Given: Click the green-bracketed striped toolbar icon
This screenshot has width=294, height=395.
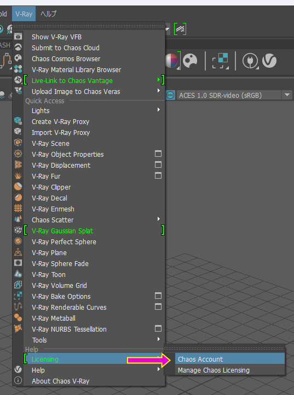Looking at the screenshot, I should [180, 29].
